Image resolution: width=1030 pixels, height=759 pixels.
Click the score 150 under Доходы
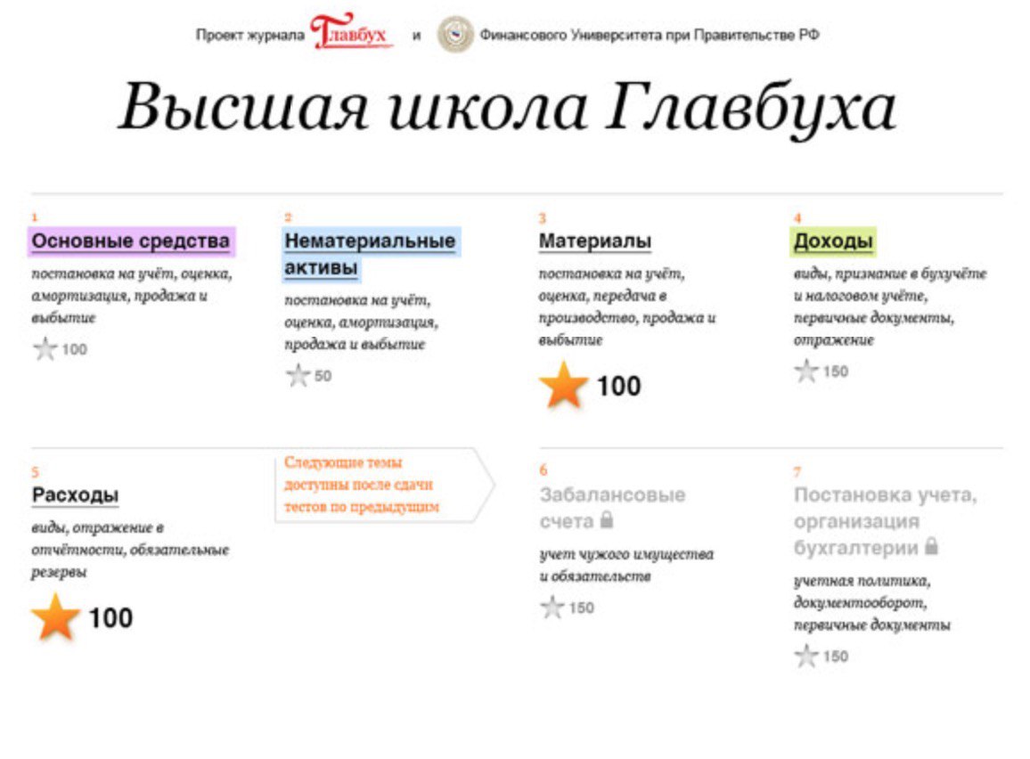(836, 371)
